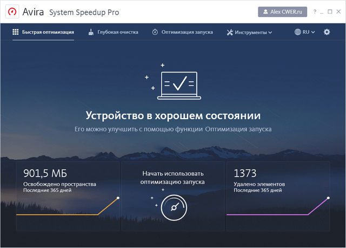Click the wrench icon beside Инструменты
The width and height of the screenshot is (346, 248).
pos(230,32)
